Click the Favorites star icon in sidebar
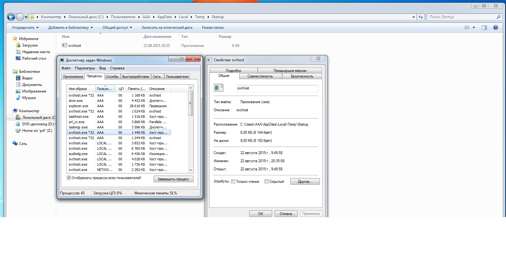506x270 pixels. (15, 38)
